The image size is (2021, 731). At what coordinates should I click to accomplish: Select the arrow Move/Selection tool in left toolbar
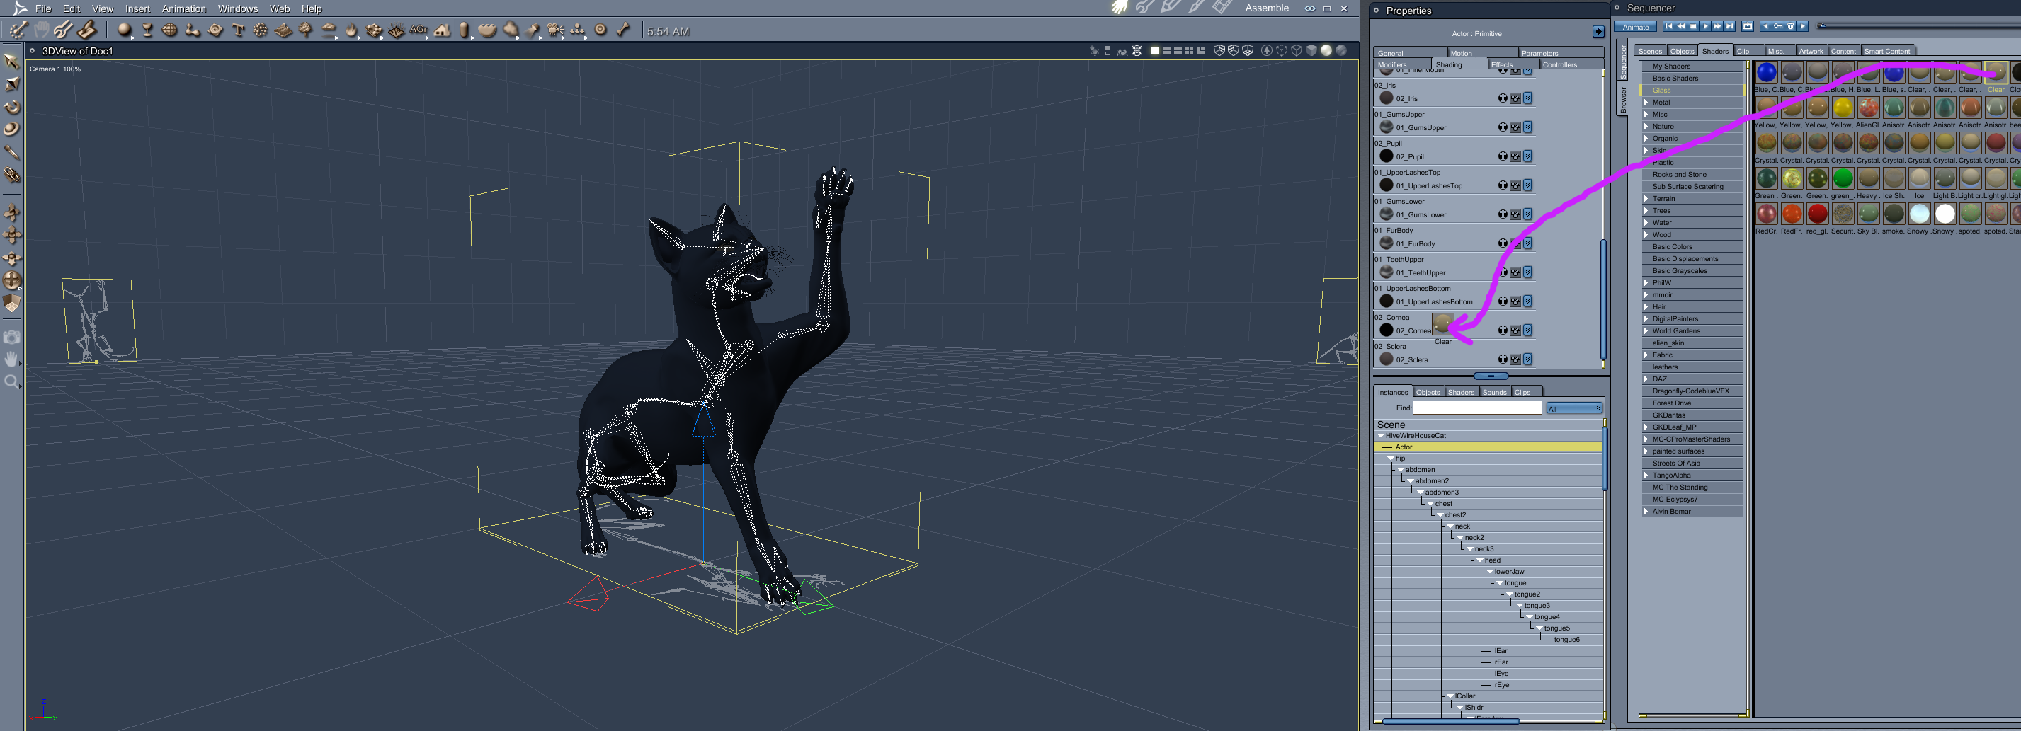pos(12,61)
